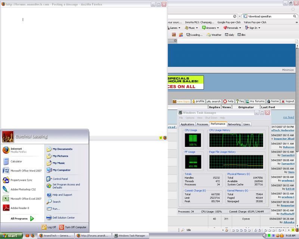
Task: Open forum faq button
Action: click(240, 102)
